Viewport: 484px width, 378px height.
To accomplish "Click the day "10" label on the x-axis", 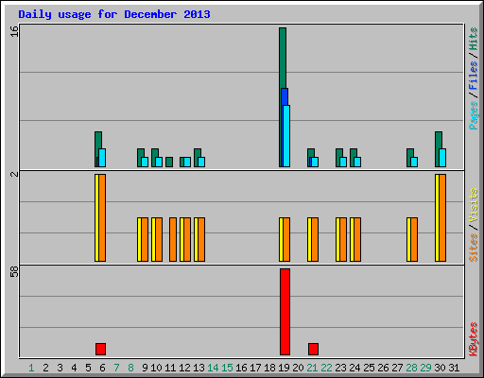I will coord(156,368).
